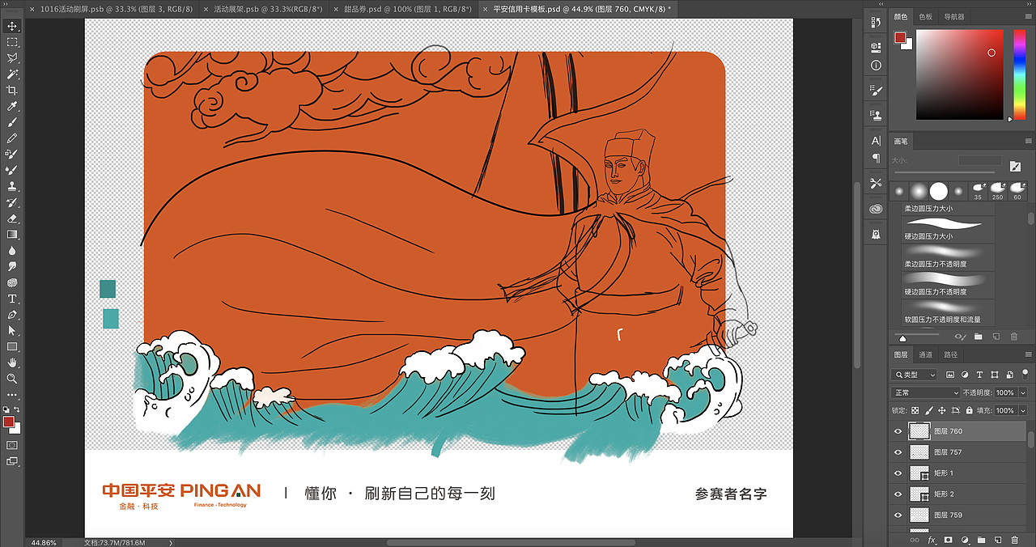Select the Magic Wand tool
The width and height of the screenshot is (1036, 547).
tap(12, 74)
